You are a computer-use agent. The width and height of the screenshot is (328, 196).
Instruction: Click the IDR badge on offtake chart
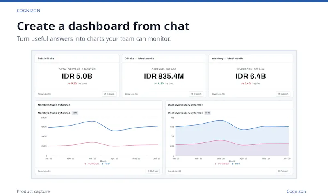click(x=75, y=113)
